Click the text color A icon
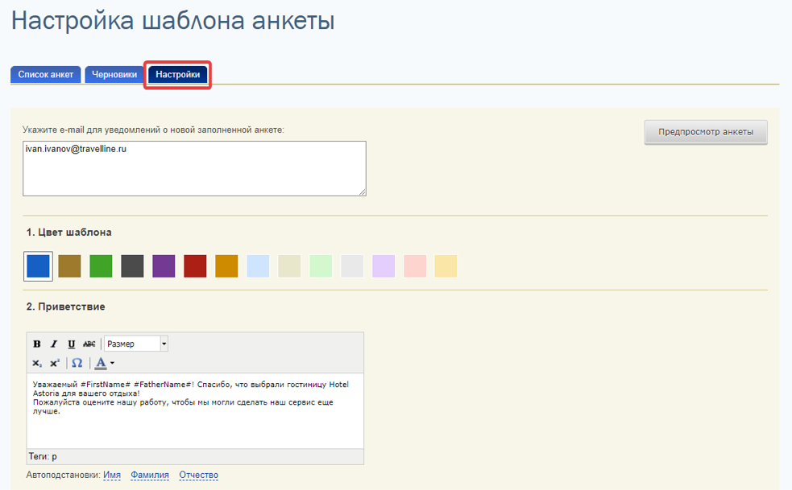Screen dimensions: 792x490 pyautogui.click(x=101, y=363)
